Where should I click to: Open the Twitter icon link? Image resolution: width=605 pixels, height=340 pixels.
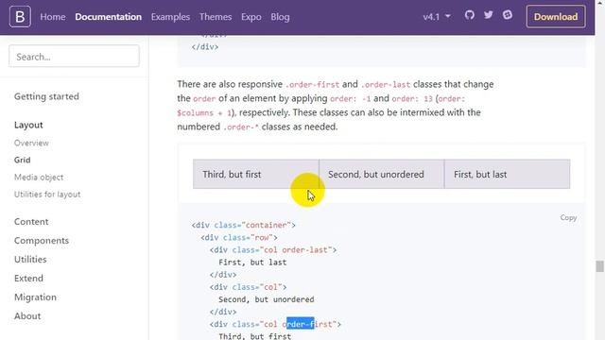coord(489,15)
